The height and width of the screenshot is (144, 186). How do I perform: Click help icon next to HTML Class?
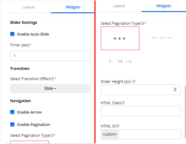(123, 103)
